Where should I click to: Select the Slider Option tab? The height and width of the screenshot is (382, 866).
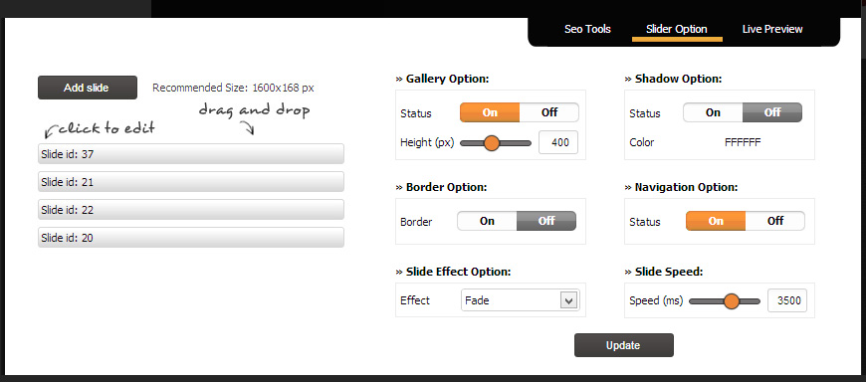[677, 30]
